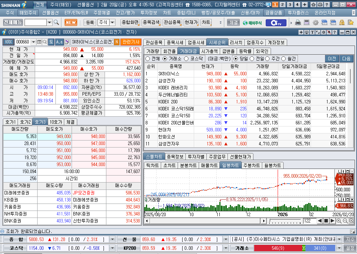This screenshot has height=254, width=357.
Task: Click the αTV logo button
Action: [276, 23]
